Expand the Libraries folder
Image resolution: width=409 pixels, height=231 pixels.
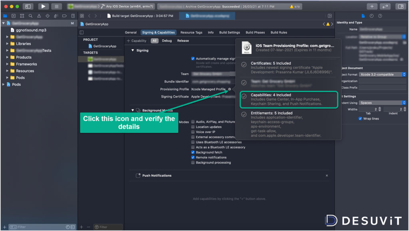click(7, 44)
